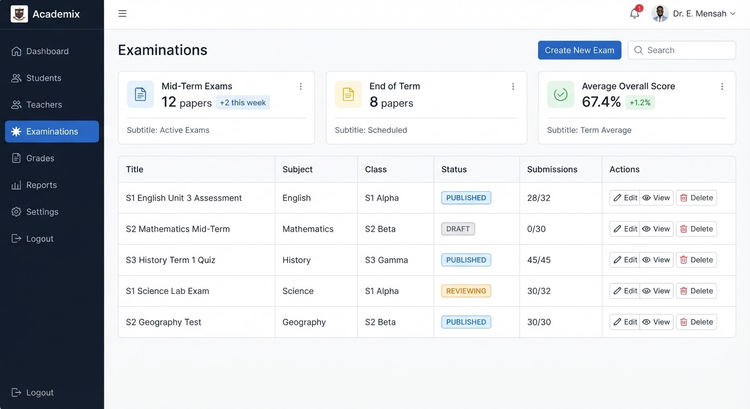Edit S1 English Unit 3 Assessment
The image size is (750, 409).
point(625,198)
